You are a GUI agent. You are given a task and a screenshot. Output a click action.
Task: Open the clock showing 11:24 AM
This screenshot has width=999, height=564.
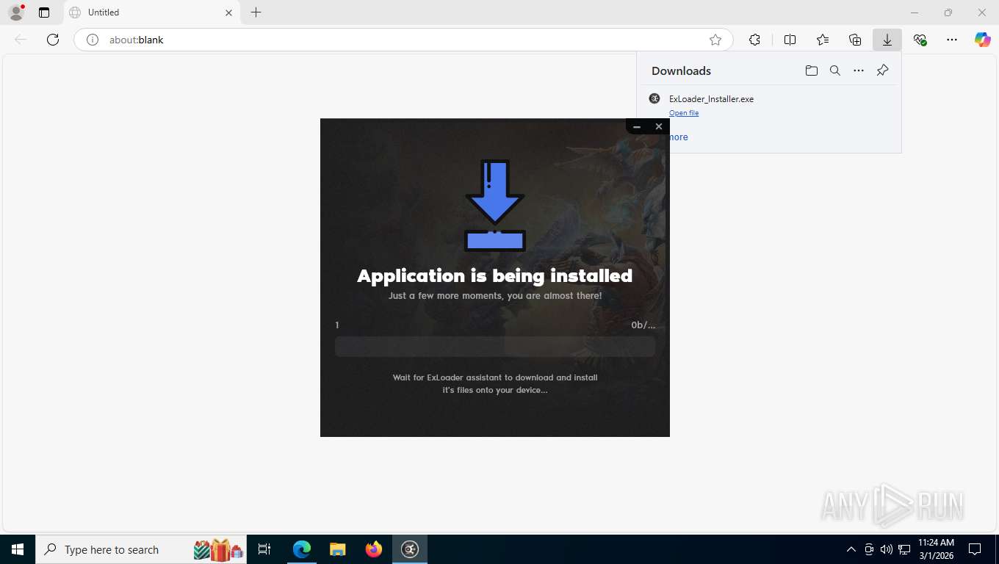pyautogui.click(x=936, y=549)
